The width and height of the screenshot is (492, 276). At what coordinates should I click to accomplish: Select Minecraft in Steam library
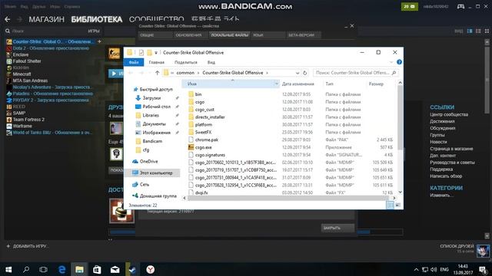(x=22, y=74)
